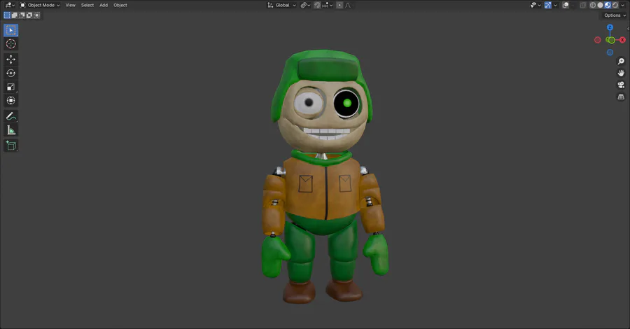630x329 pixels.
Task: Open the Object menu
Action: coord(120,5)
